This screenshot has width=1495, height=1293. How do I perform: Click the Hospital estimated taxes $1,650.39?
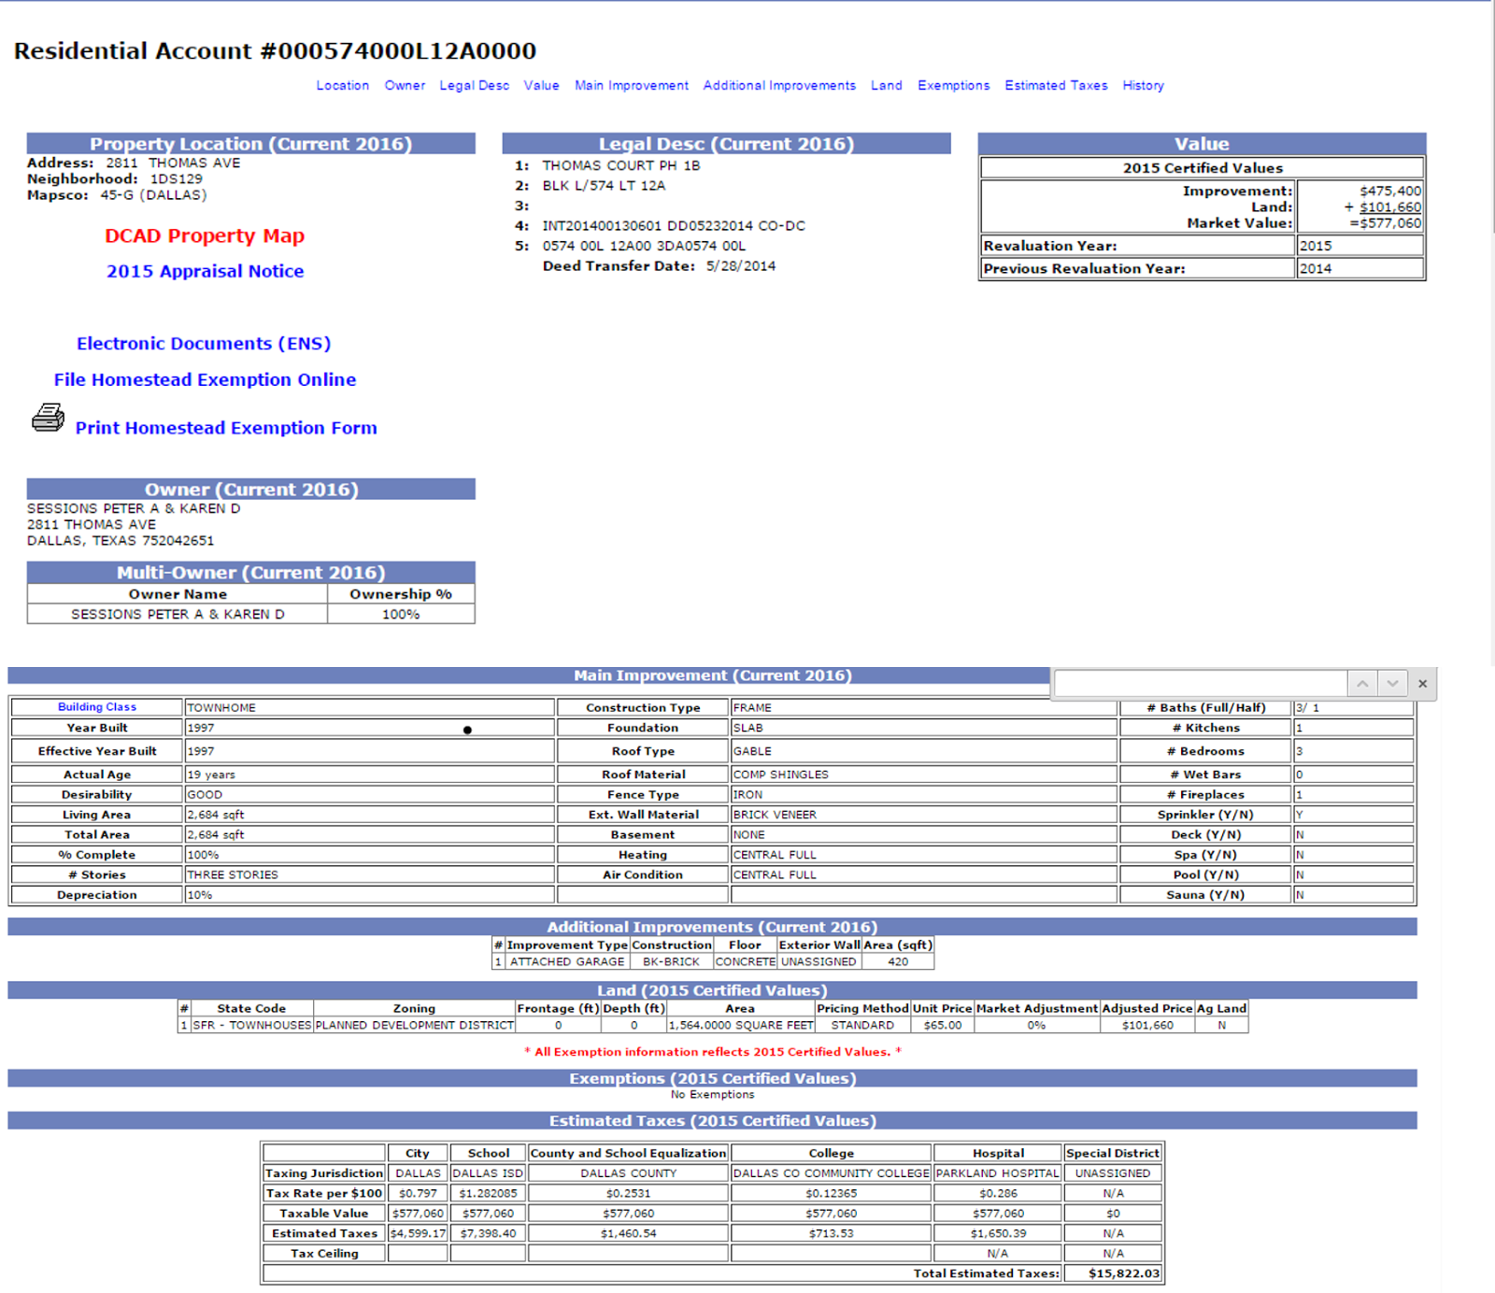click(998, 1233)
